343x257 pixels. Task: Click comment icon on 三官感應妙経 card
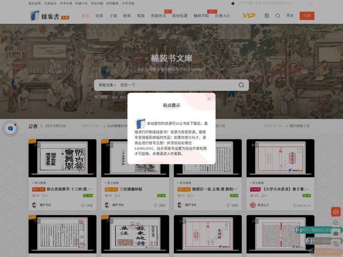[116, 196]
